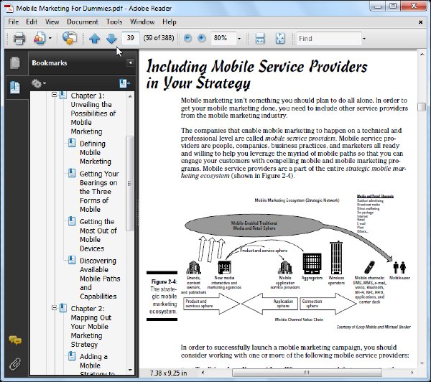Select Getting Your Bearings on the Three Forms bookmark

[99, 192]
